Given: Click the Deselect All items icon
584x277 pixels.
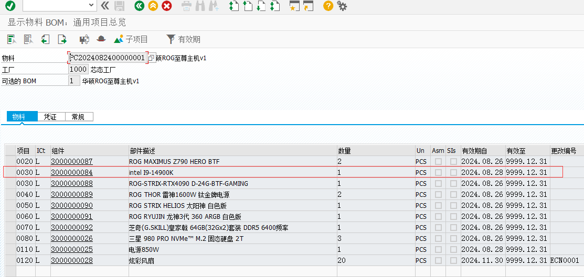Looking at the screenshot, I should [x=29, y=39].
